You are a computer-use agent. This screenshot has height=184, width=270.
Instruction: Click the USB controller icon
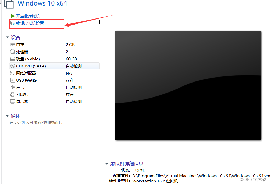click(13, 80)
